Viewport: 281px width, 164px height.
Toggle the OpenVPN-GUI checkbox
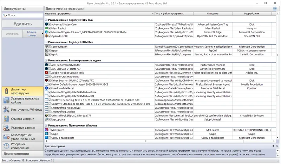coord(50,36)
